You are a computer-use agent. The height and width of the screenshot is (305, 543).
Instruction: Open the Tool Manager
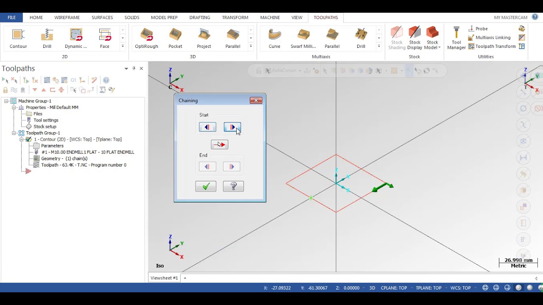point(456,39)
